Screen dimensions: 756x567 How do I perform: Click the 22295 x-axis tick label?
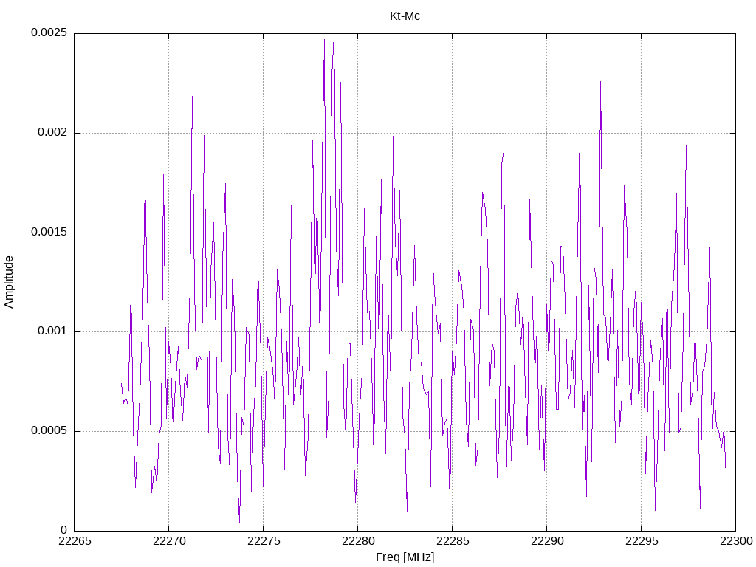642,541
